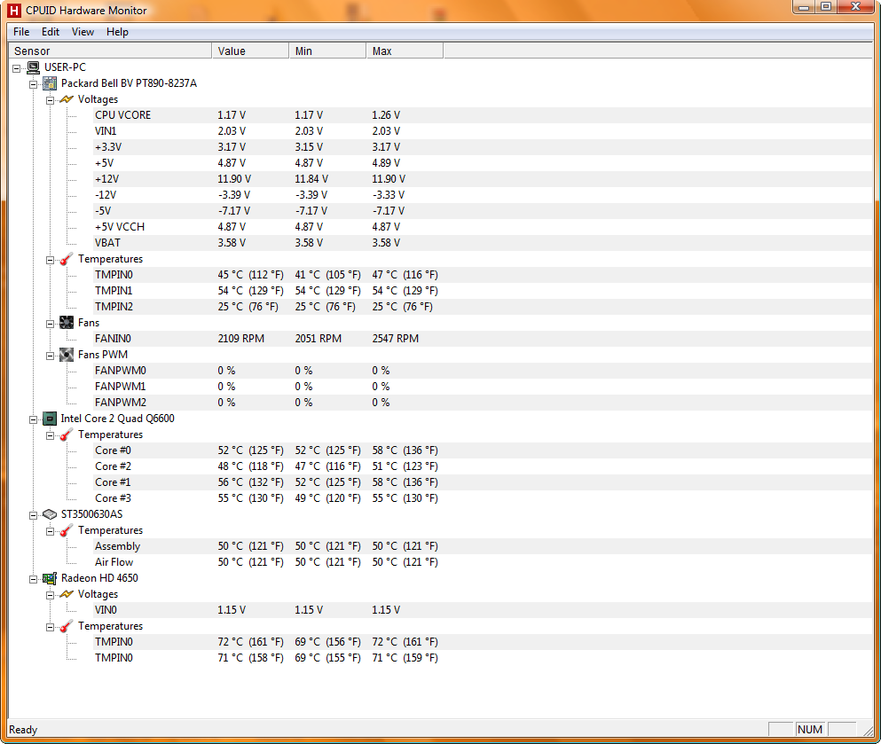Click the window resize grip in status bar

(869, 730)
